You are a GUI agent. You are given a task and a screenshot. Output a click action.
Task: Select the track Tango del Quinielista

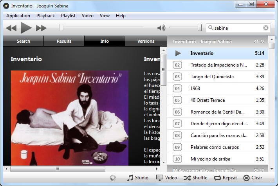pyautogui.click(x=218, y=77)
